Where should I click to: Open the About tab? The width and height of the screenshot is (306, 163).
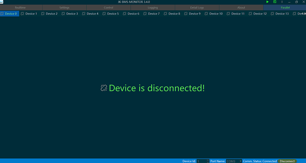[241, 8]
